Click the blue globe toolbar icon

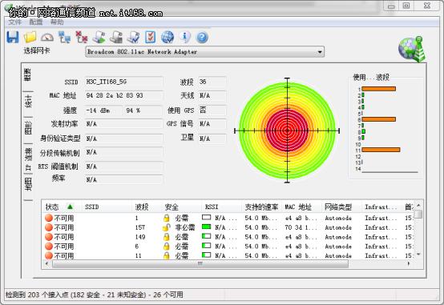coord(168,37)
